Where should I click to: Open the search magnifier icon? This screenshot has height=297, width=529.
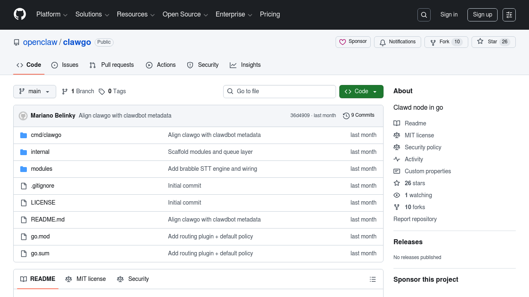[x=424, y=15]
